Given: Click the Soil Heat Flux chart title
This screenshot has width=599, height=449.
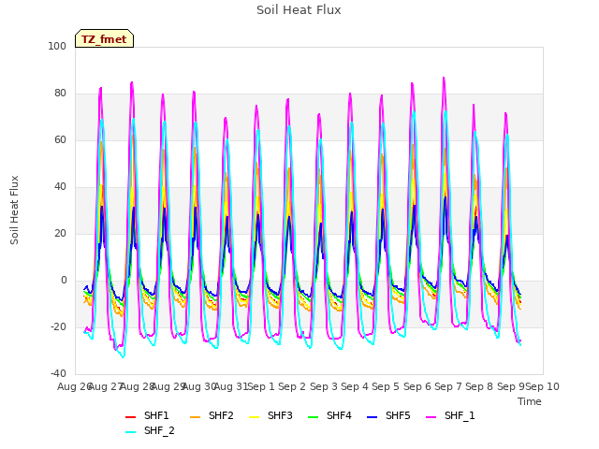Looking at the screenshot, I should (x=299, y=10).
